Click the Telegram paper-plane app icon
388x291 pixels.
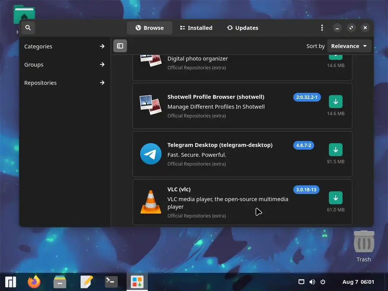[151, 154]
